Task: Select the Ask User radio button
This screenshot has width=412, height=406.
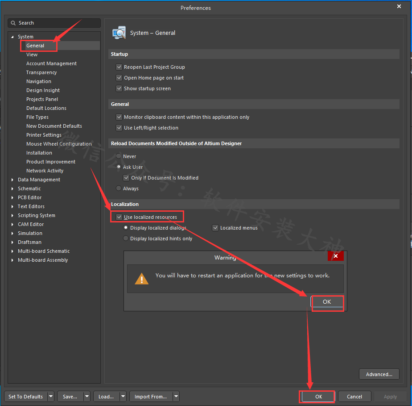Action: pos(119,167)
